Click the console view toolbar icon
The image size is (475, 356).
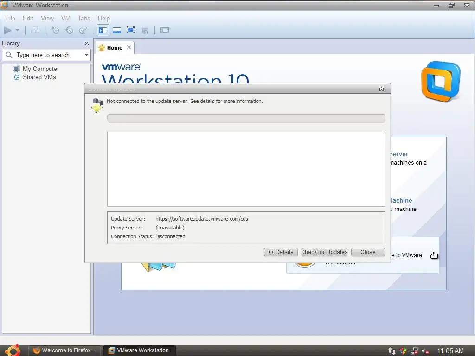(165, 30)
